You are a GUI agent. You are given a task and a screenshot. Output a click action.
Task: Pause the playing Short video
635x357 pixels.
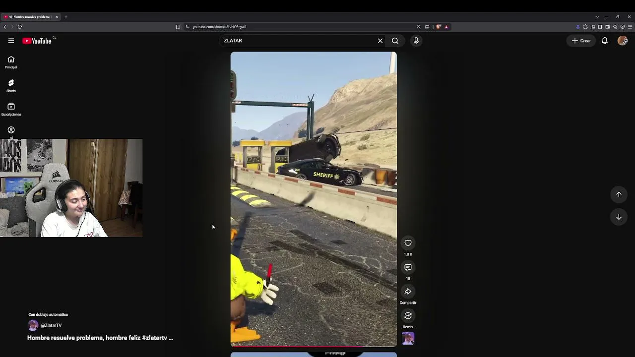point(314,198)
